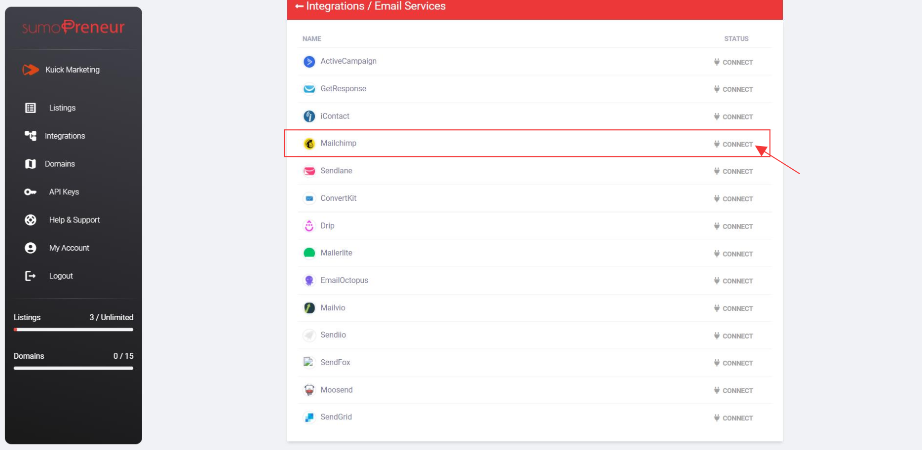Image resolution: width=922 pixels, height=450 pixels.
Task: Click the Moosend service name
Action: (337, 390)
